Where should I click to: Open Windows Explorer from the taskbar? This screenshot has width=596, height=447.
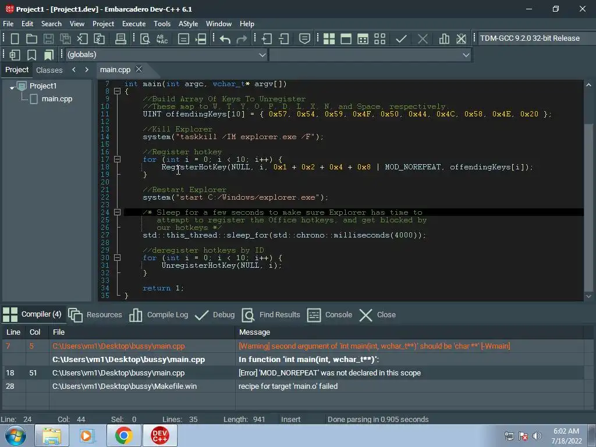(52, 435)
